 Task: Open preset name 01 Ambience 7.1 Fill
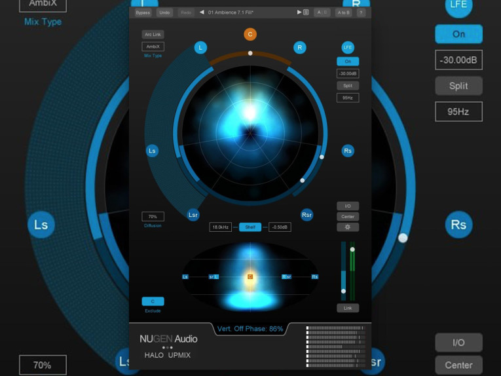pos(231,12)
